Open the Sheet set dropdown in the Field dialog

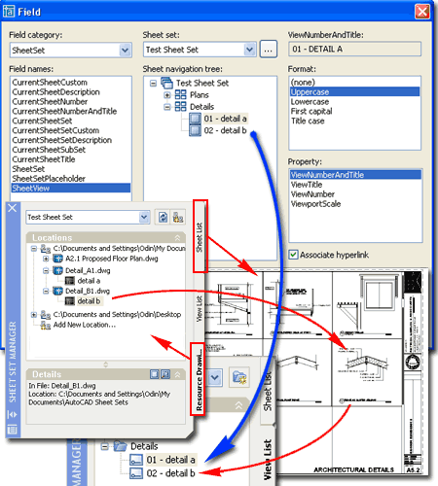249,50
